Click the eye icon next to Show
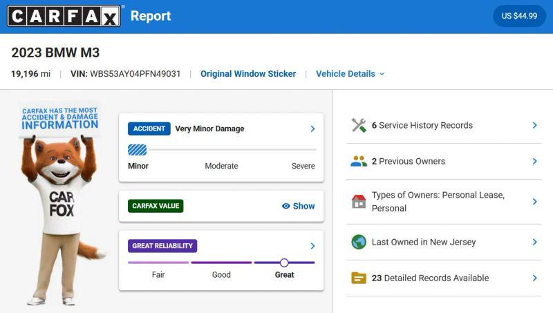The height and width of the screenshot is (313, 553). pyautogui.click(x=286, y=206)
